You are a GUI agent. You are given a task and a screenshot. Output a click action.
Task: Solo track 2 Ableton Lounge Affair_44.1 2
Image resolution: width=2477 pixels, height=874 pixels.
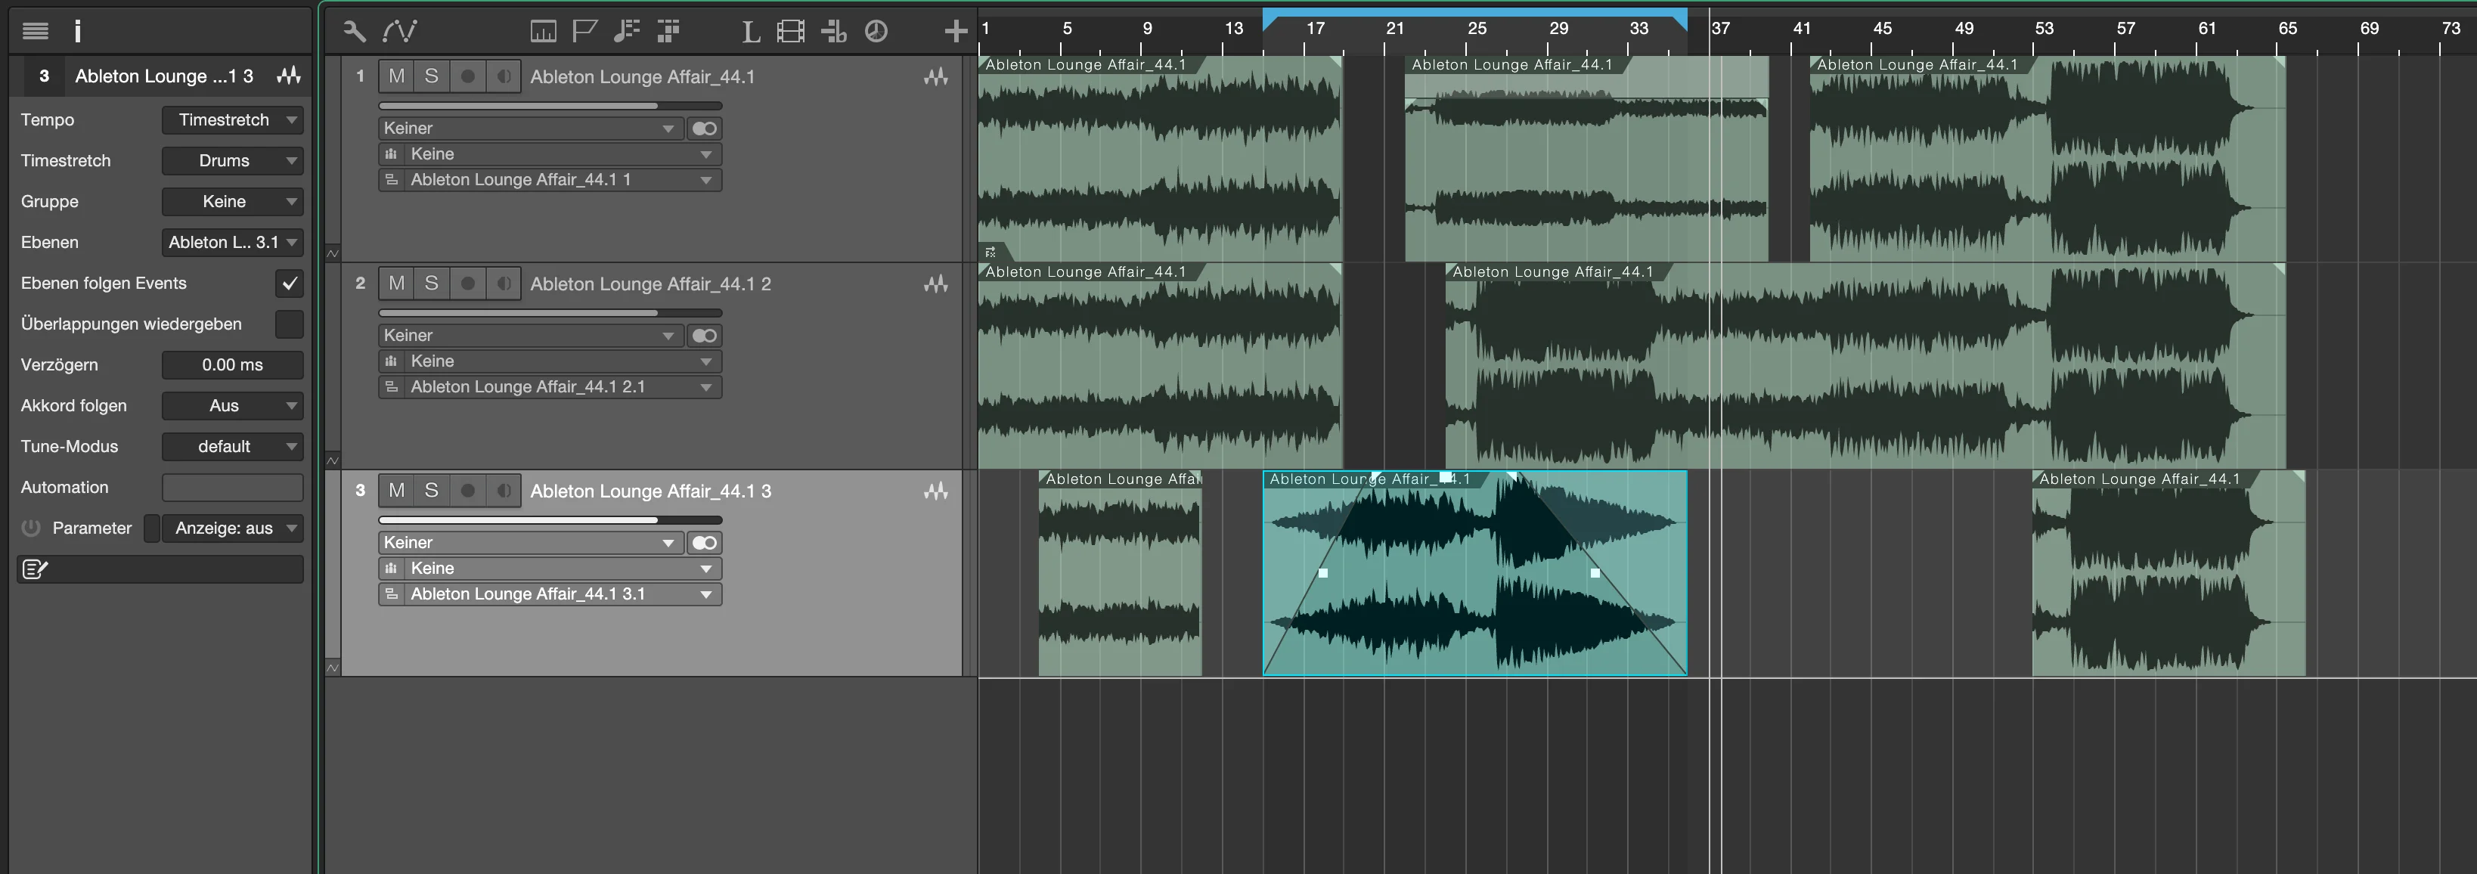click(432, 284)
